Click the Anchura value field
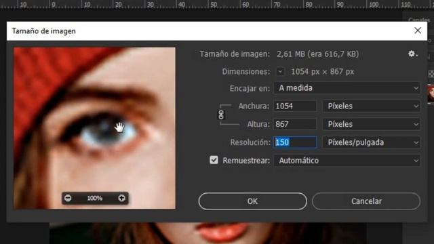The image size is (434, 244). tap(295, 106)
